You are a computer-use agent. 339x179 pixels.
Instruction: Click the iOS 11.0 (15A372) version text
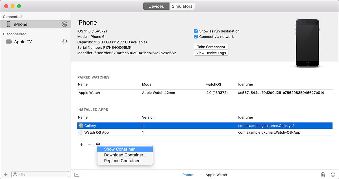click(x=92, y=31)
